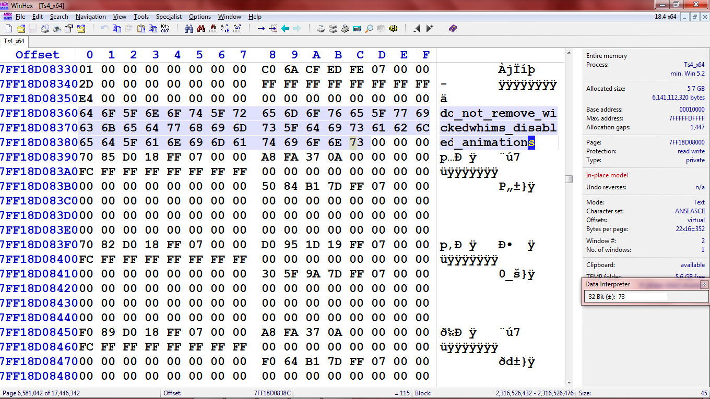Click the Offset column header
The height and width of the screenshot is (399, 710).
38,55
